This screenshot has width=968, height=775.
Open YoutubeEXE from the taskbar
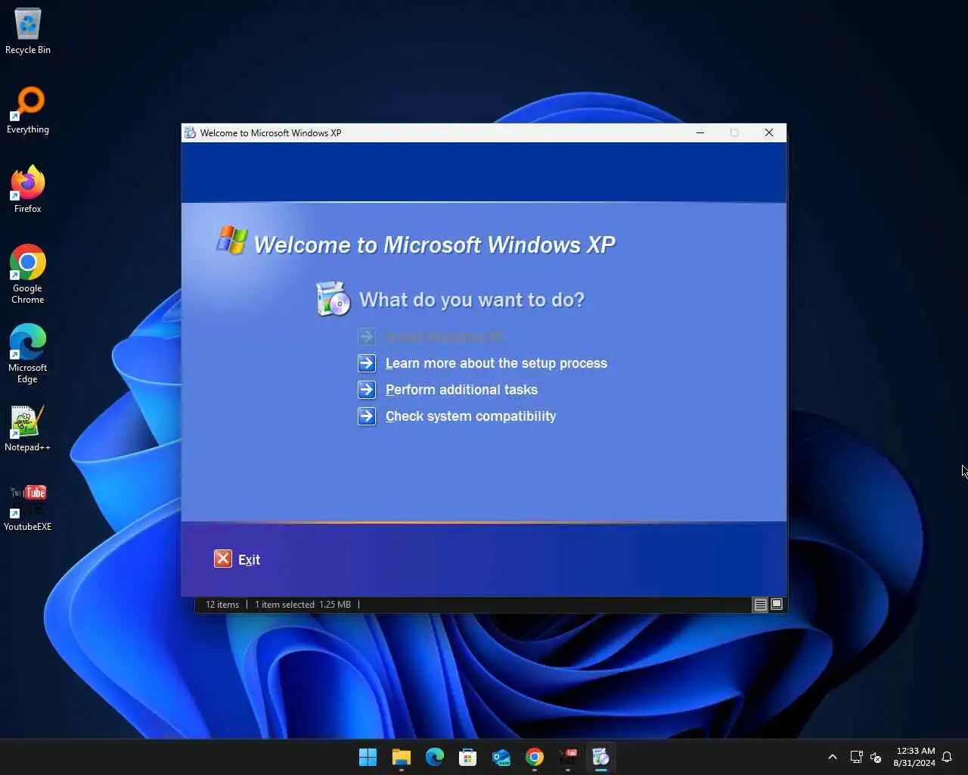pos(568,757)
